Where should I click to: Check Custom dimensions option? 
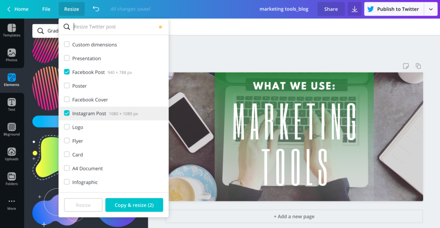pos(67,44)
